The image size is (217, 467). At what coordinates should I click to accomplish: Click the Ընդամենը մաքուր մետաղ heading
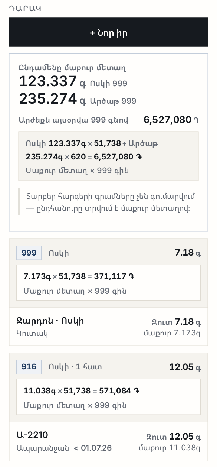pyautogui.click(x=73, y=68)
